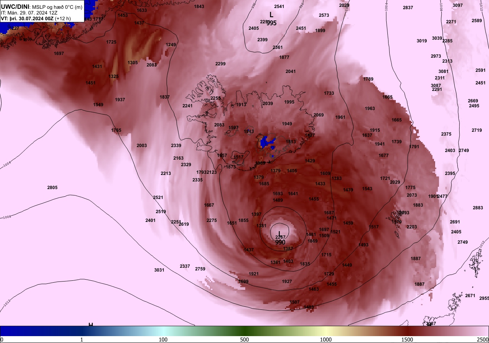
Task: Click the height value 1305
Action: pyautogui.click(x=133, y=63)
